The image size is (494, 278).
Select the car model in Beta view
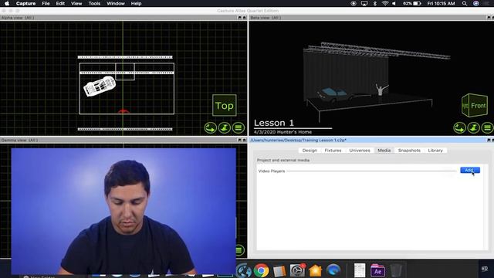point(334,96)
